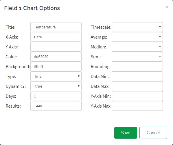Save the chart options
This screenshot has width=173, height=145.
pyautogui.click(x=126, y=133)
